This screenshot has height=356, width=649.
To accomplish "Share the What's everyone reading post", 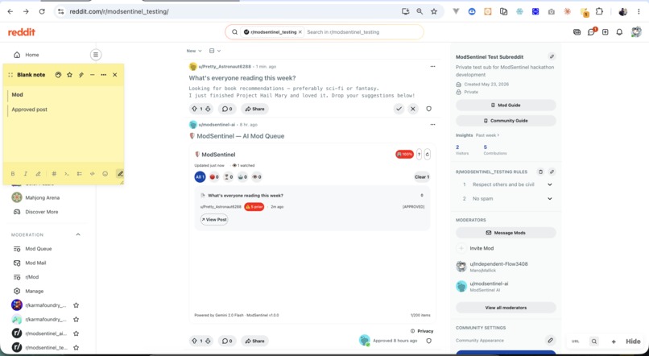I will [x=254, y=109].
